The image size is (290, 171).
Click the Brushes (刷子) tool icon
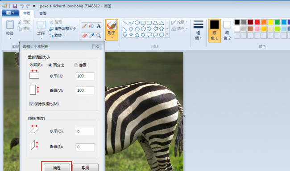click(112, 25)
